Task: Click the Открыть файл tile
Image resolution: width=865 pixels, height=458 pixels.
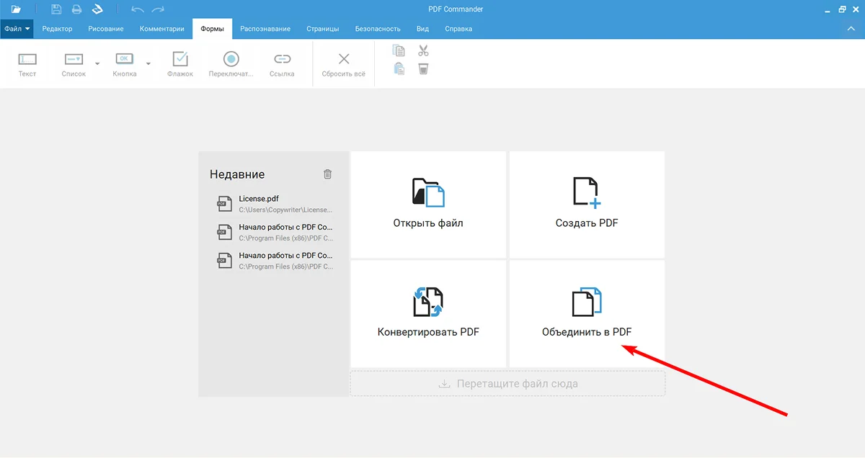Action: point(428,205)
